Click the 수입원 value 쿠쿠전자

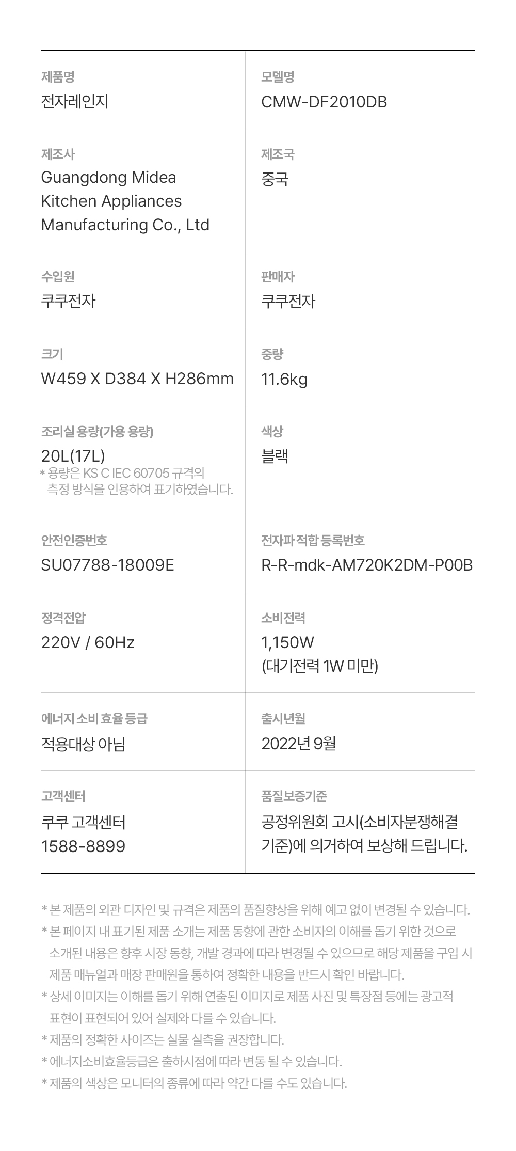coord(68,301)
